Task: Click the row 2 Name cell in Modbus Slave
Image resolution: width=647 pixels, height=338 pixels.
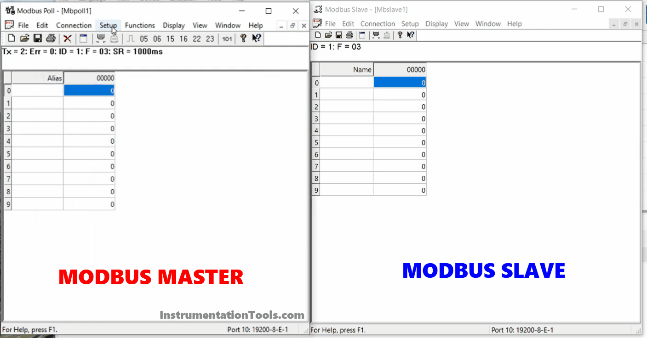Action: click(347, 107)
